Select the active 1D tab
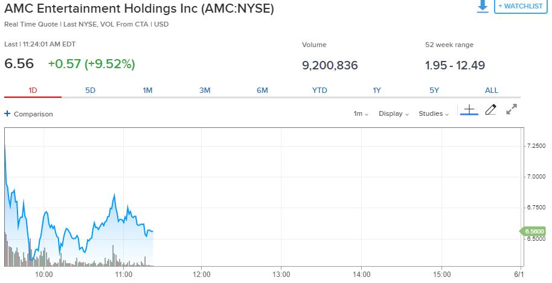The image size is (552, 283). 33,91
